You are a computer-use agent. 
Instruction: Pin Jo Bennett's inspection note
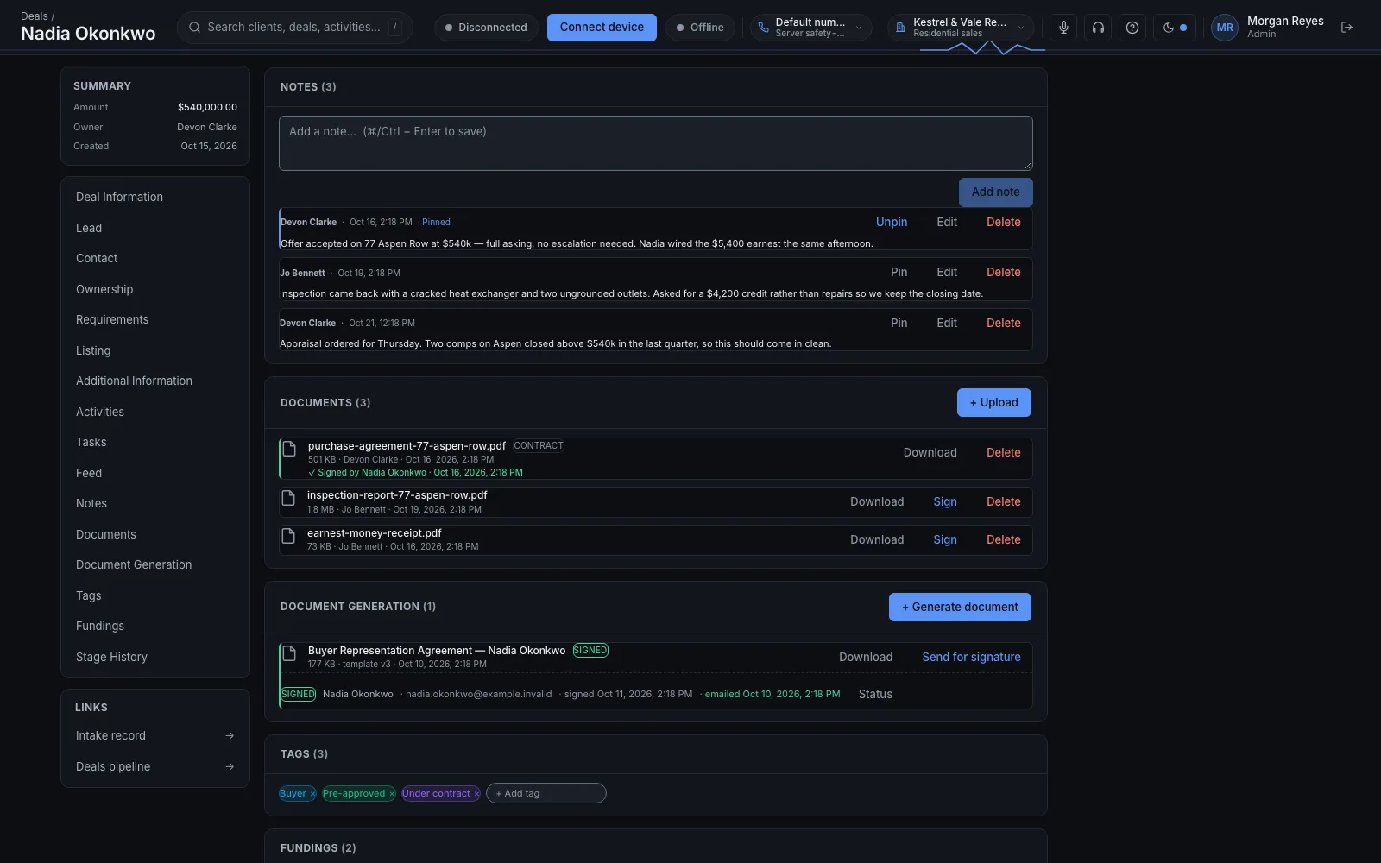pyautogui.click(x=899, y=272)
